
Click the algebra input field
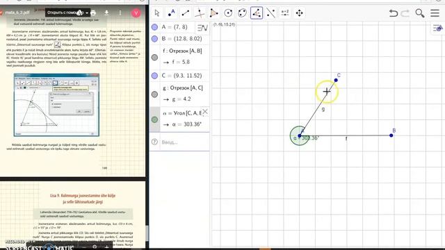click(184, 142)
